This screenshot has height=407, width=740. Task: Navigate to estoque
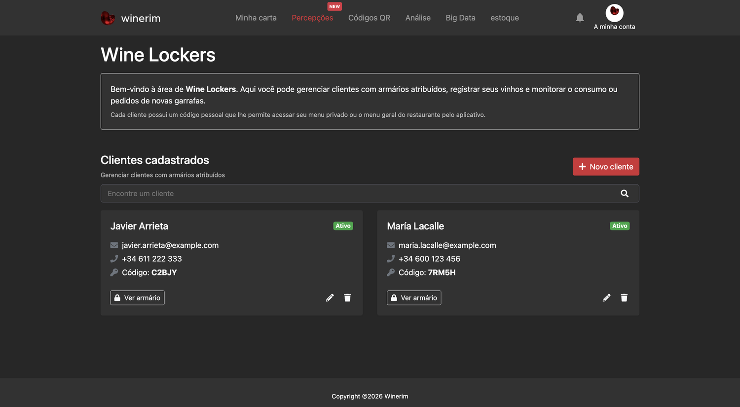(505, 18)
